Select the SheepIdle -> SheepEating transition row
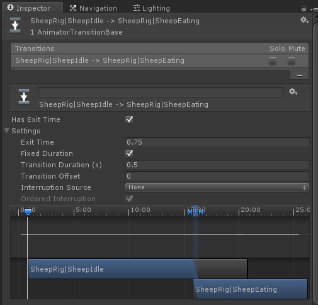 (x=159, y=61)
